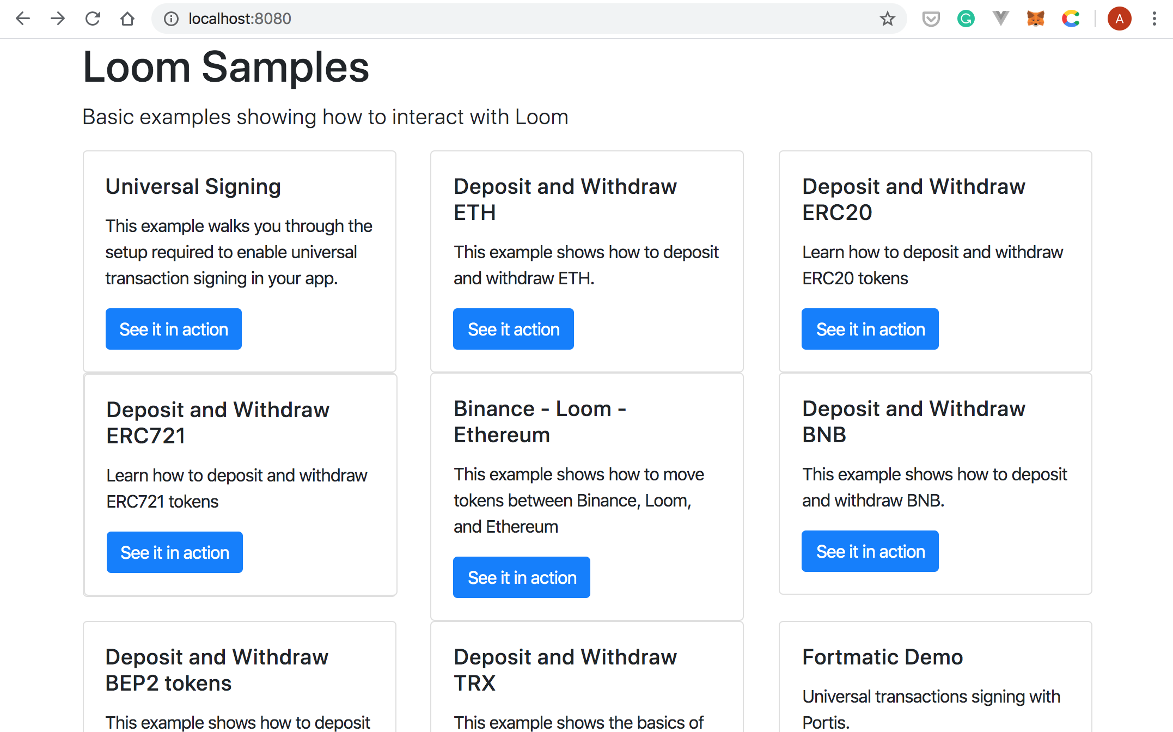The image size is (1173, 732).
Task: Click the Deposit and Withdraw BEP2 tokens title
Action: [217, 670]
